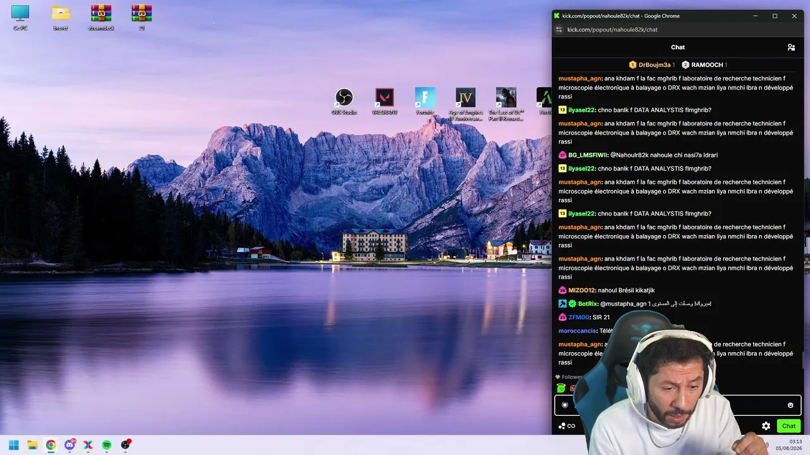Minimize the Kick chat Chrome window
This screenshot has width=810, height=455.
click(x=755, y=16)
